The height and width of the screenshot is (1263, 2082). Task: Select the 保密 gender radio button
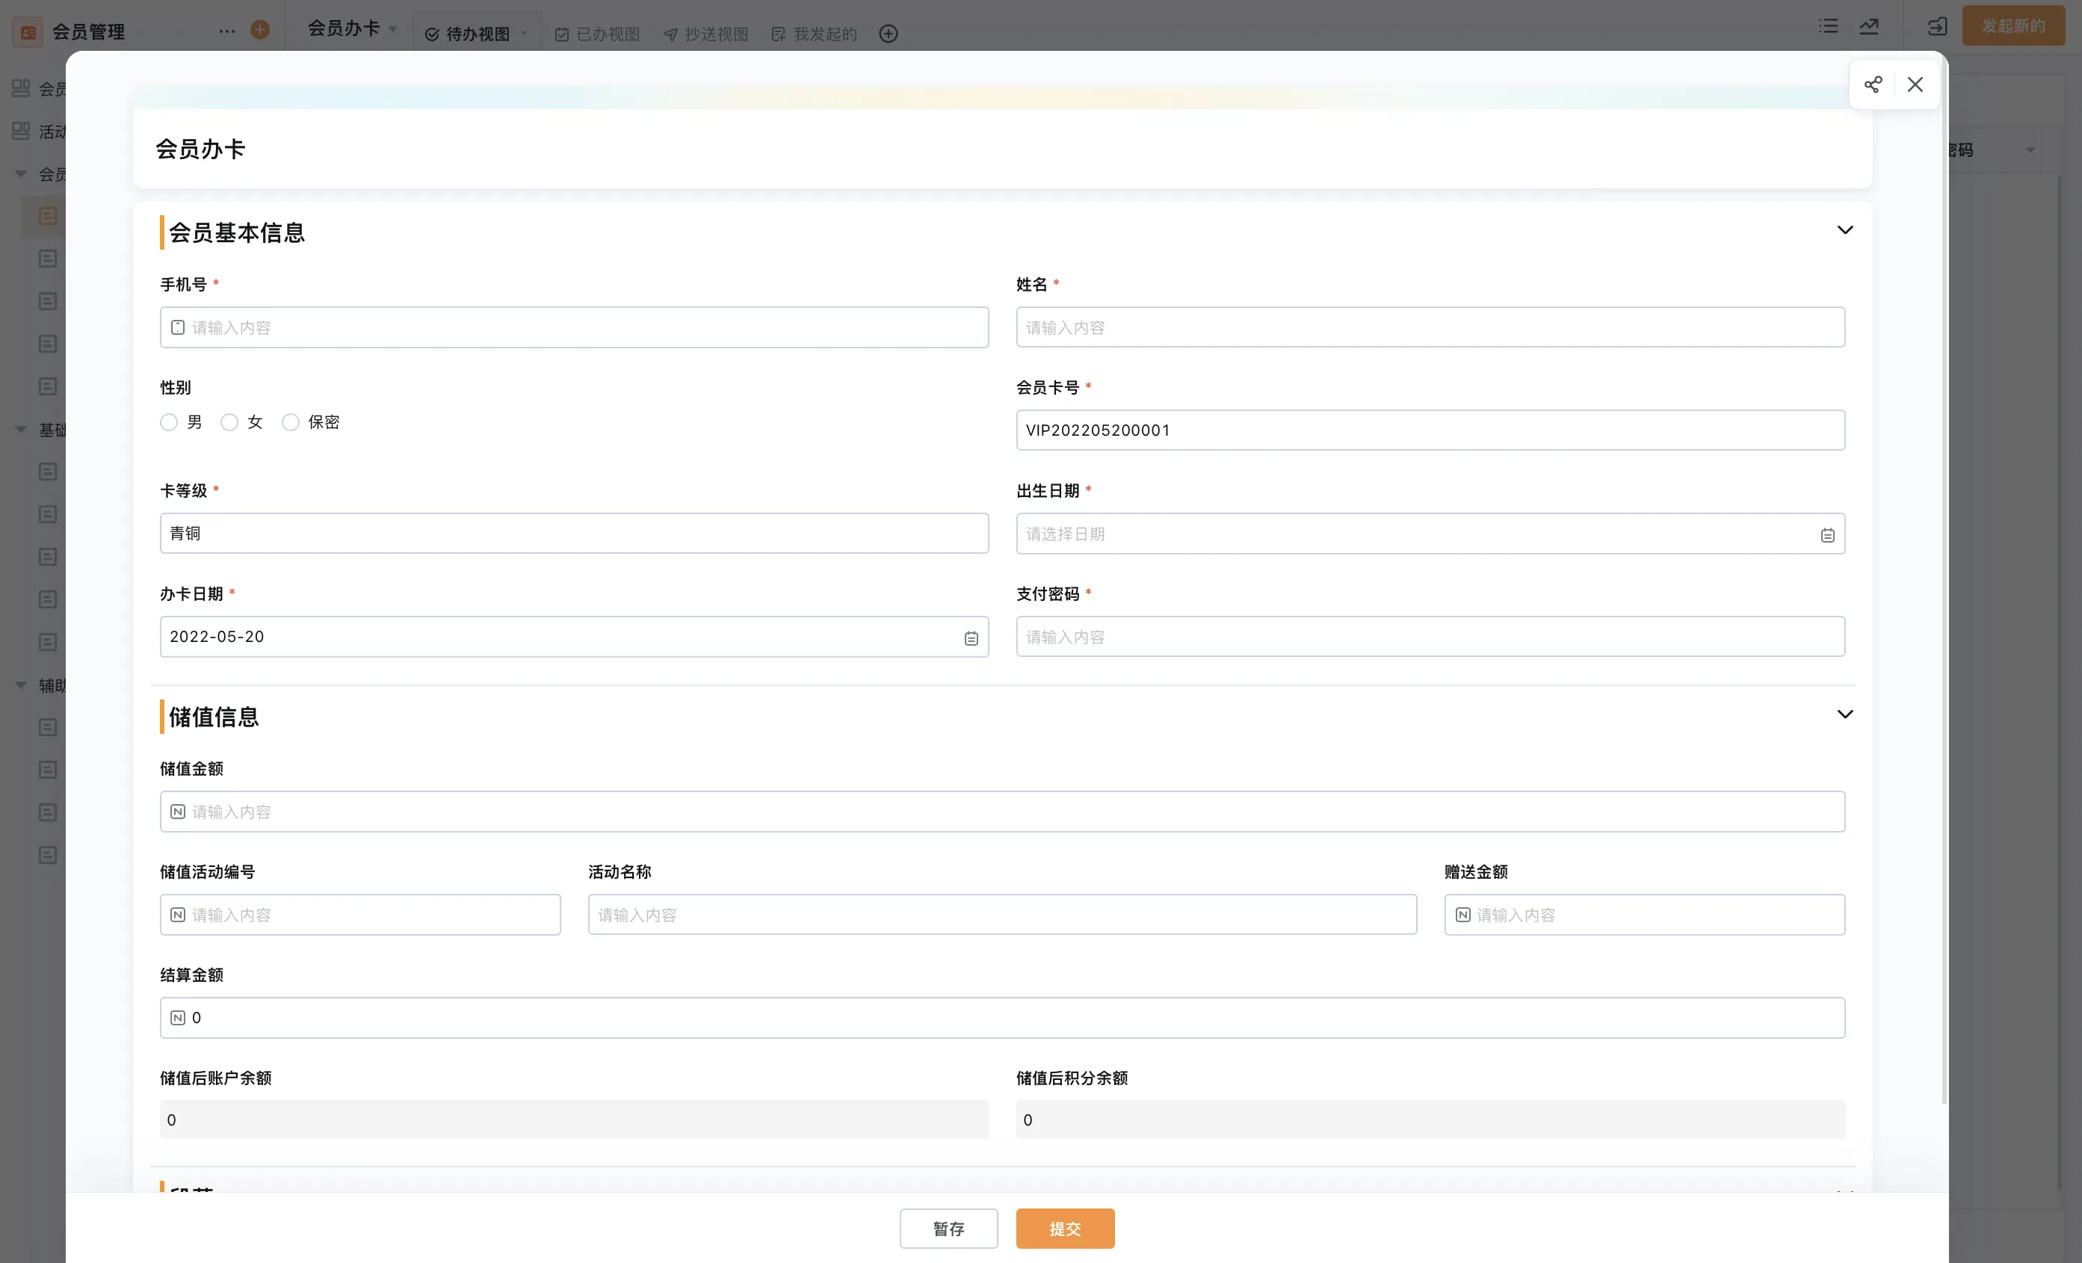tap(291, 421)
